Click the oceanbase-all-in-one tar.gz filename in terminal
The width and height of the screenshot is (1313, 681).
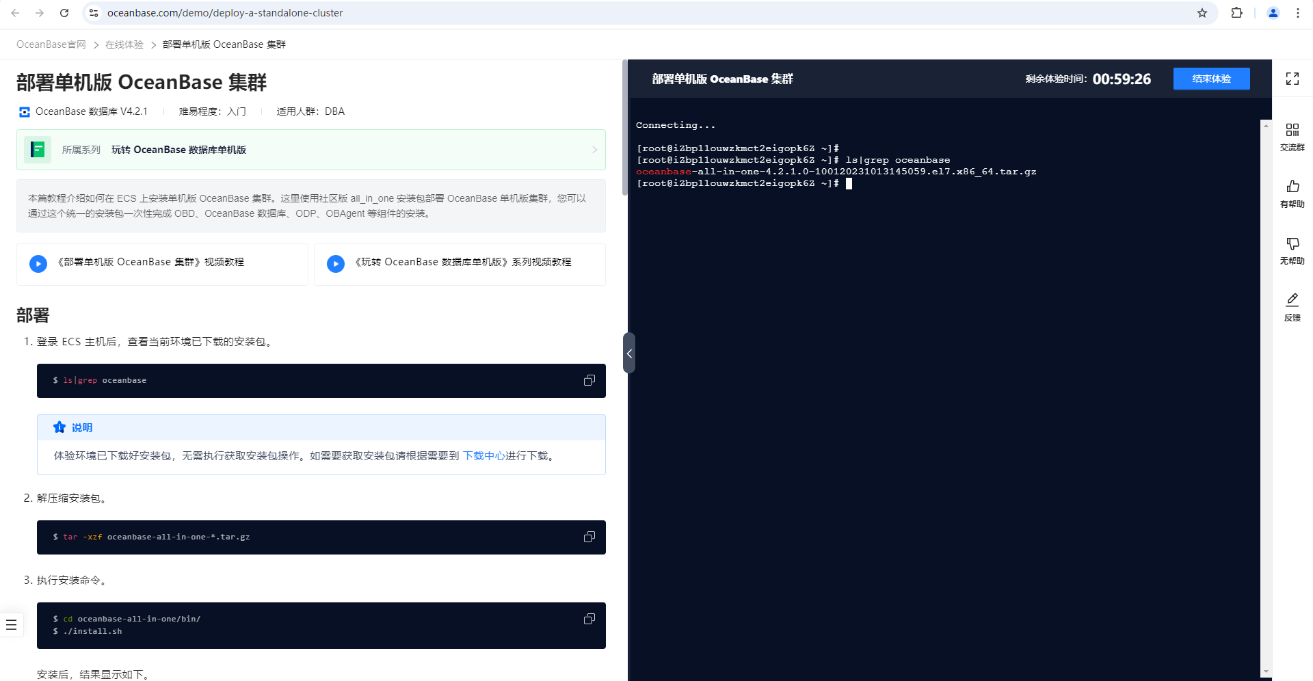point(836,172)
